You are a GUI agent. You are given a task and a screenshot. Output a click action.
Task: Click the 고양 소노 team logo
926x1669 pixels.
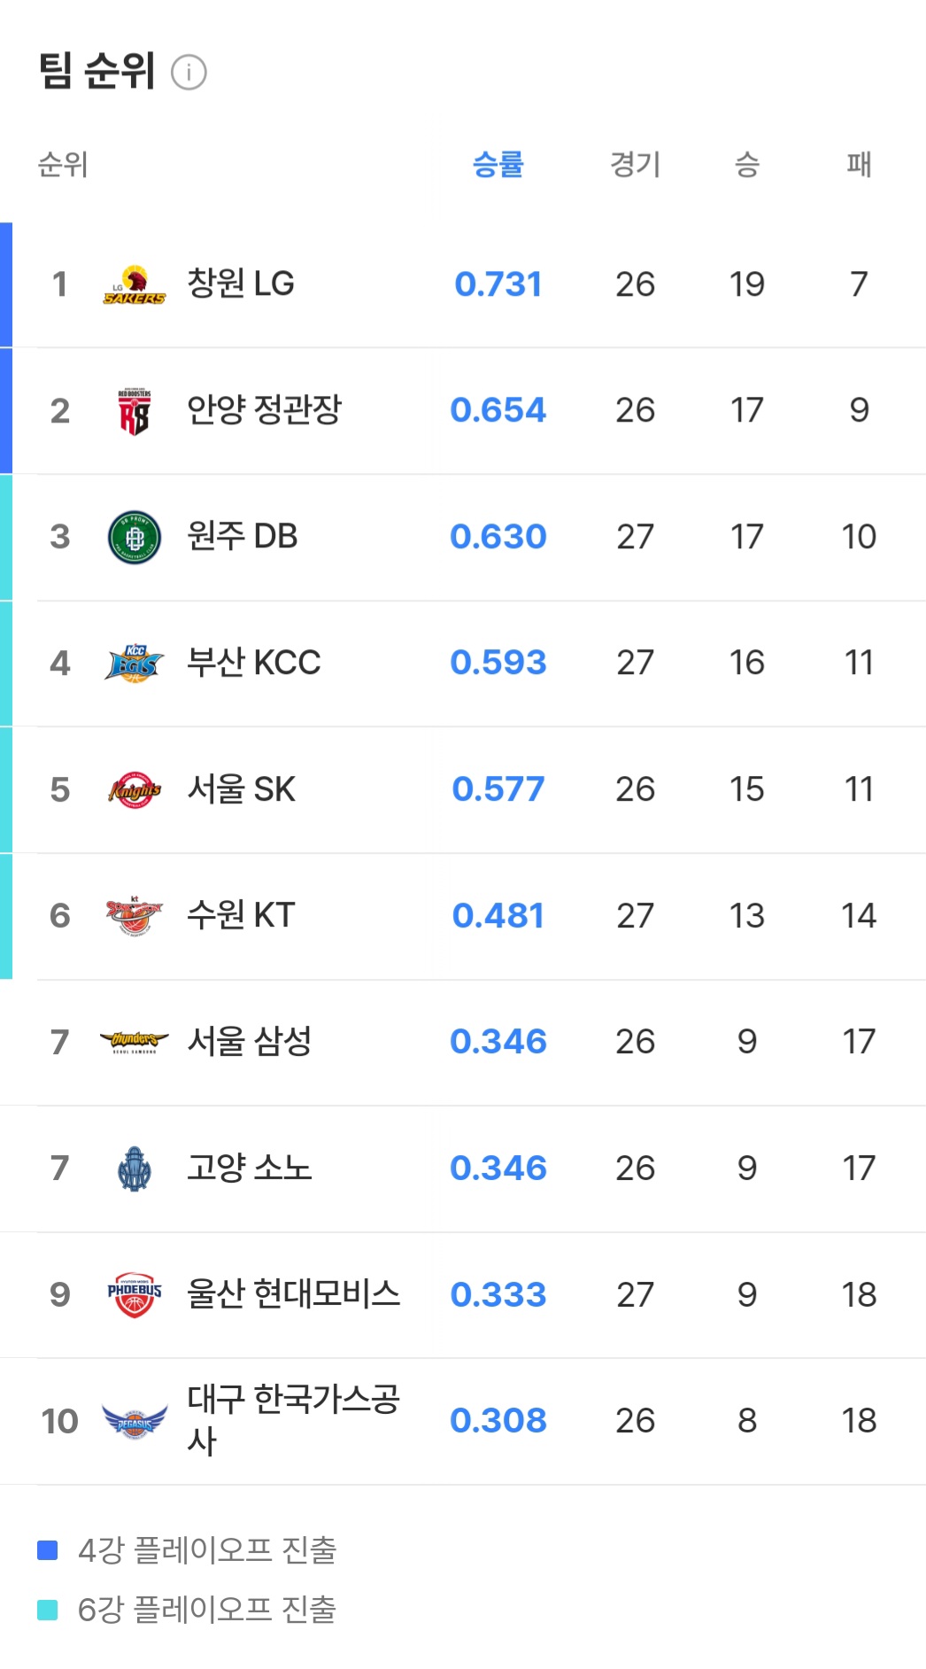pyautogui.click(x=135, y=1168)
